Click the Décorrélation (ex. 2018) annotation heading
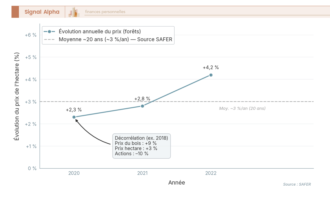Image resolution: width=330 pixels, height=198 pixels. pos(141,138)
